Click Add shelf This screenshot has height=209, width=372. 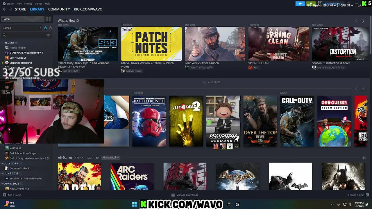click(x=212, y=82)
